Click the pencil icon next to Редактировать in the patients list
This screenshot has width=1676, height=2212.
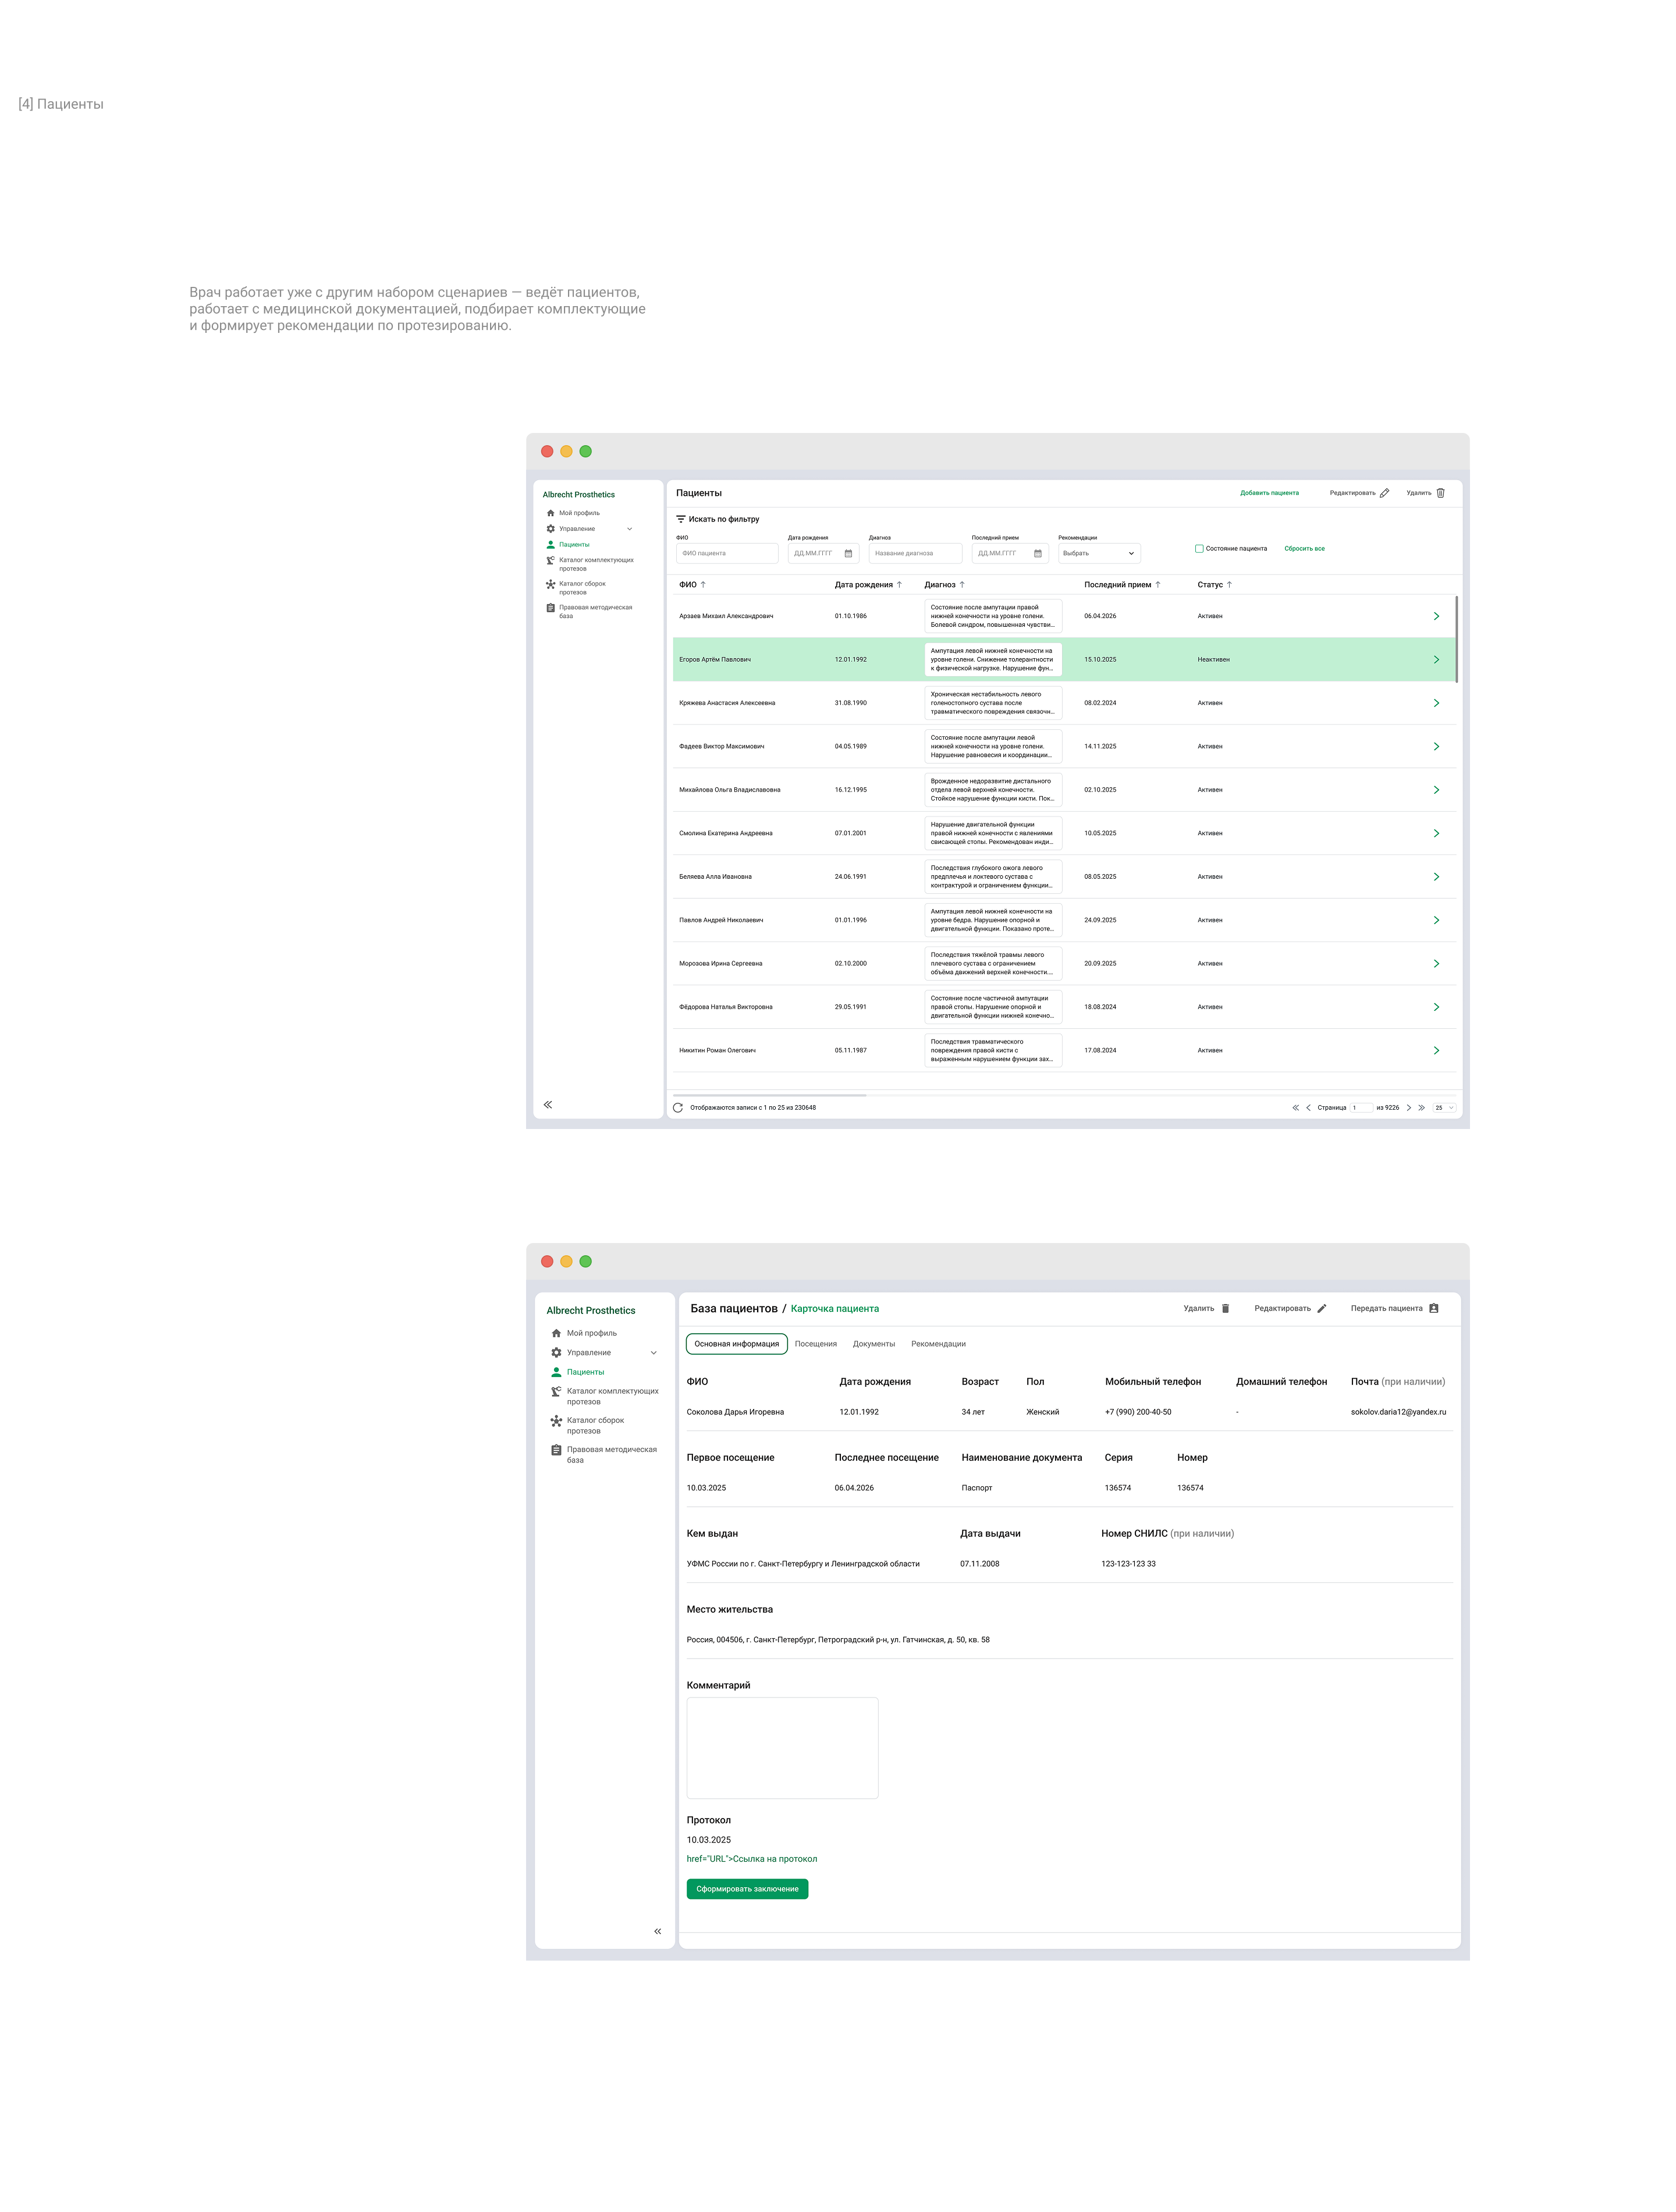pyautogui.click(x=1384, y=493)
